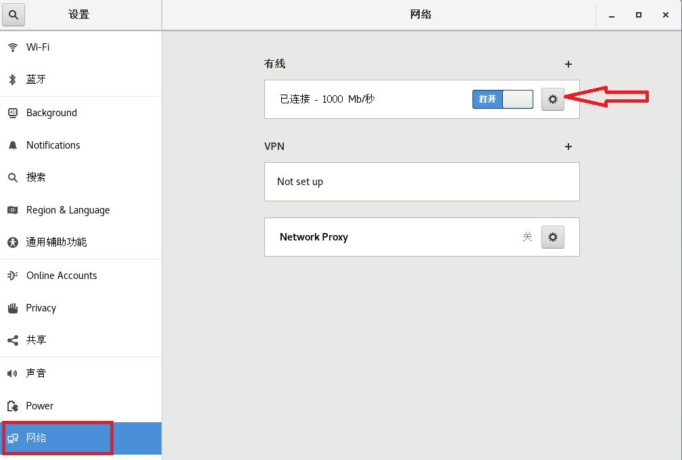
Task: Click the Wi-Fi sidebar icon
Action: click(x=14, y=47)
